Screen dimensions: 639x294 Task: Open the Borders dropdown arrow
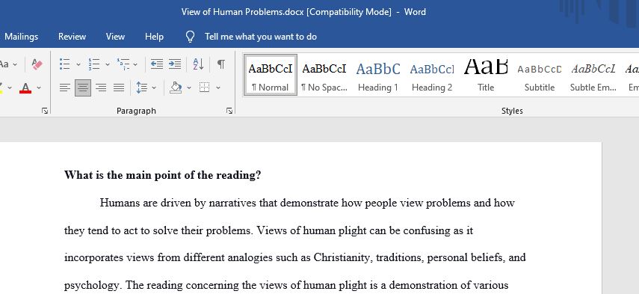click(x=218, y=88)
